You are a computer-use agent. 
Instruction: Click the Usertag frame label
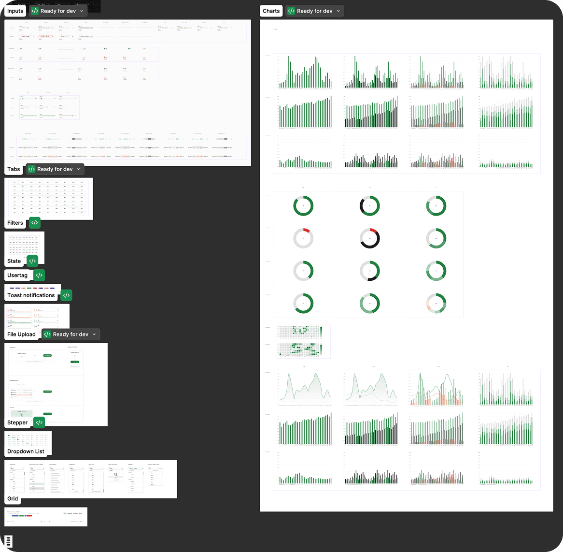pos(17,276)
